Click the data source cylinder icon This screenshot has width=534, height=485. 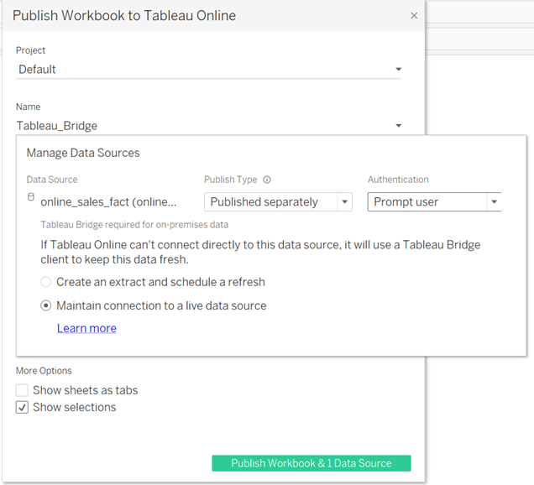(32, 198)
